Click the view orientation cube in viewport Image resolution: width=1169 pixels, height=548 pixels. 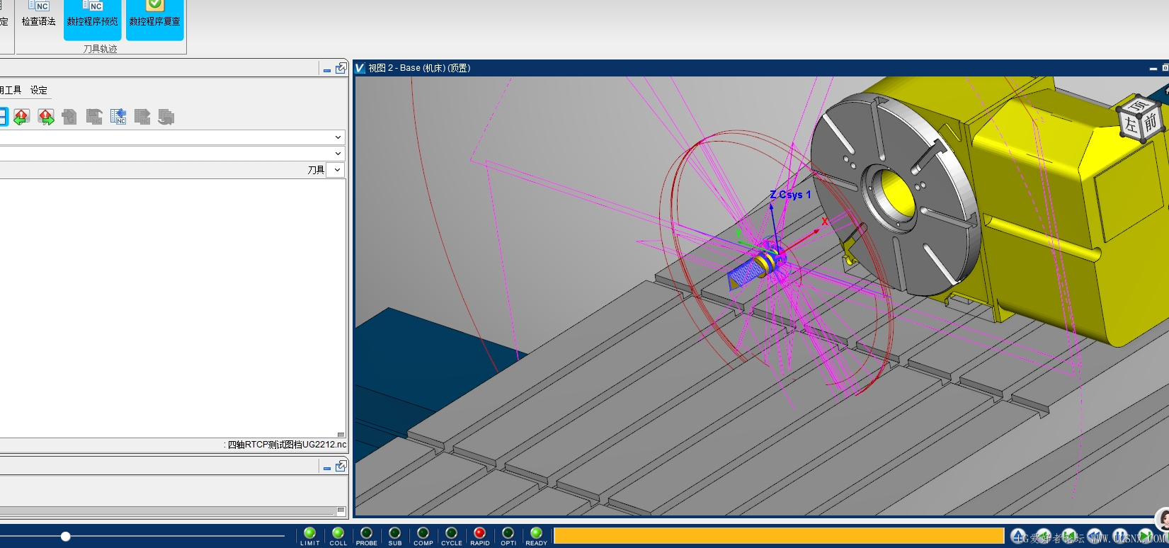[1139, 119]
